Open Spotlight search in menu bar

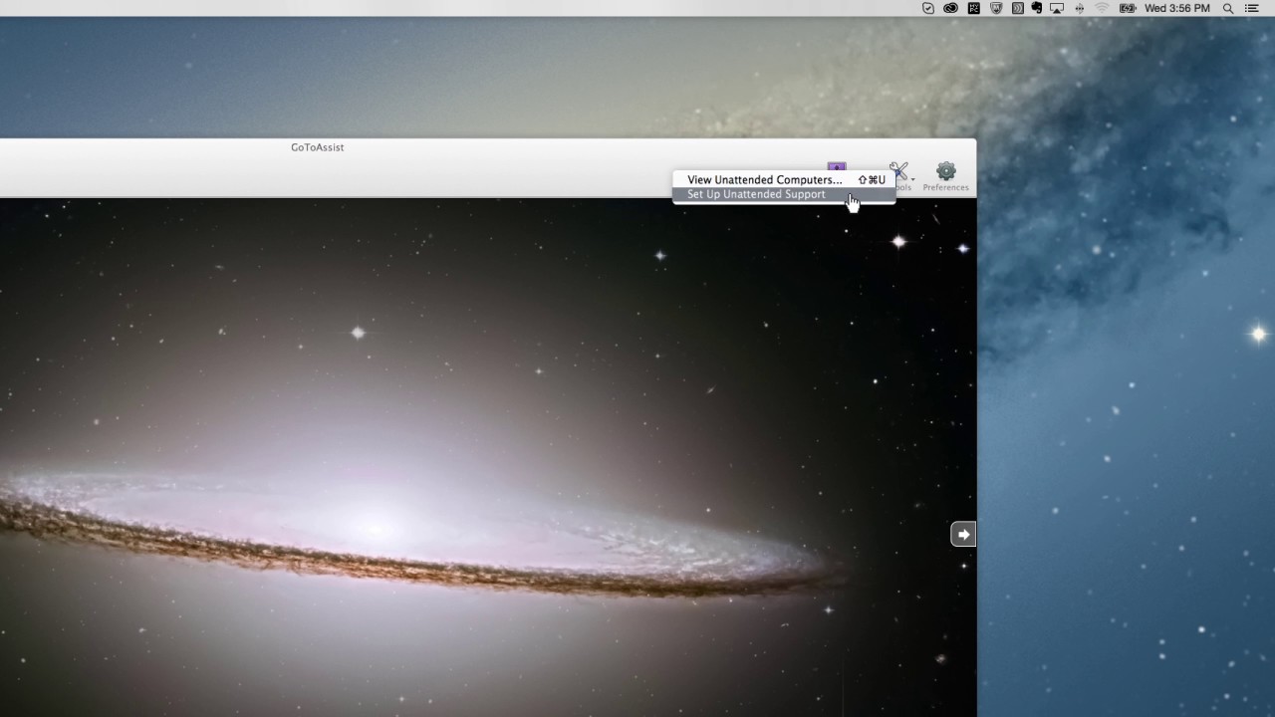tap(1228, 8)
